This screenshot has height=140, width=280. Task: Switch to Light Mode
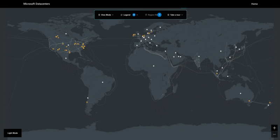click(13, 133)
